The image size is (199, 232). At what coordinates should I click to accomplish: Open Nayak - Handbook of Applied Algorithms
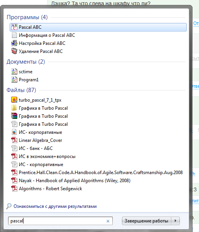click(75, 181)
